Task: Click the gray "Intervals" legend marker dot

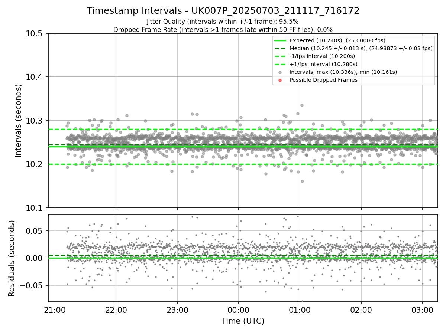Action: click(x=280, y=72)
